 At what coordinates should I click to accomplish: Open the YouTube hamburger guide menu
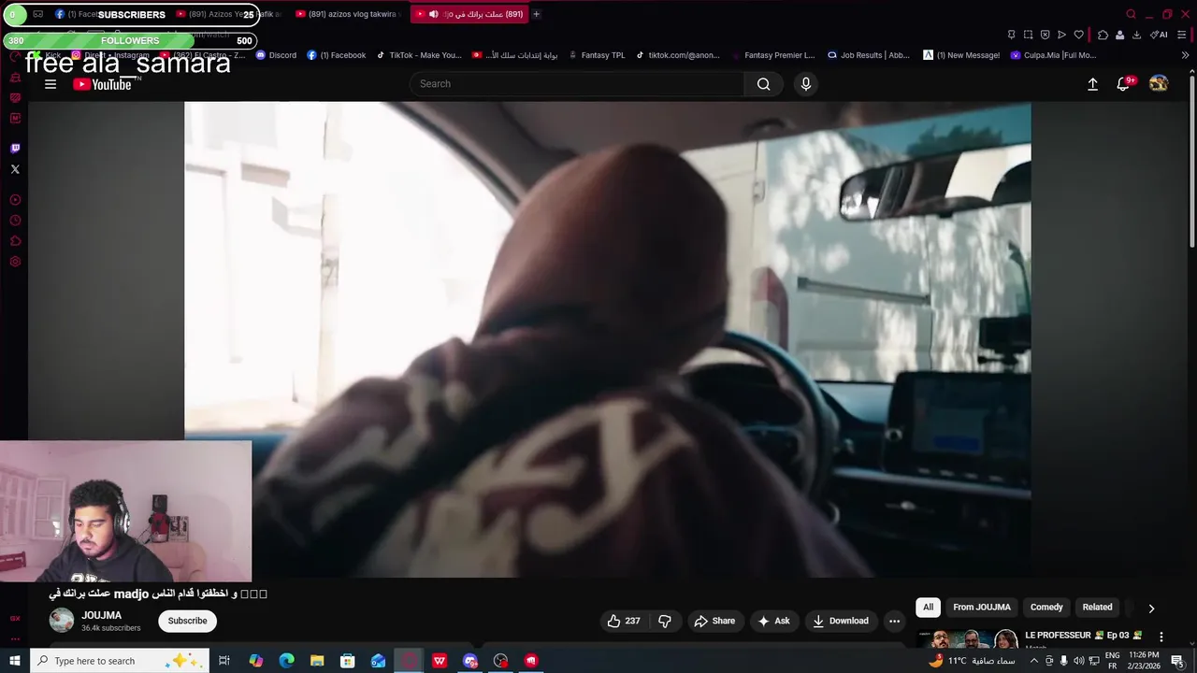[50, 84]
